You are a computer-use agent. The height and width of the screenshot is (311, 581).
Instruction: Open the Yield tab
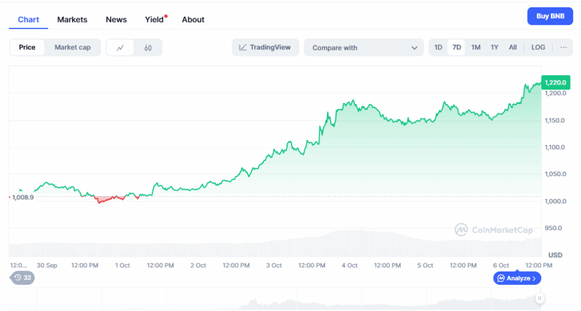tap(154, 19)
